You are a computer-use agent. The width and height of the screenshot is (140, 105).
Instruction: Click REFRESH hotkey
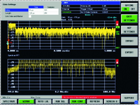click(x=95, y=101)
